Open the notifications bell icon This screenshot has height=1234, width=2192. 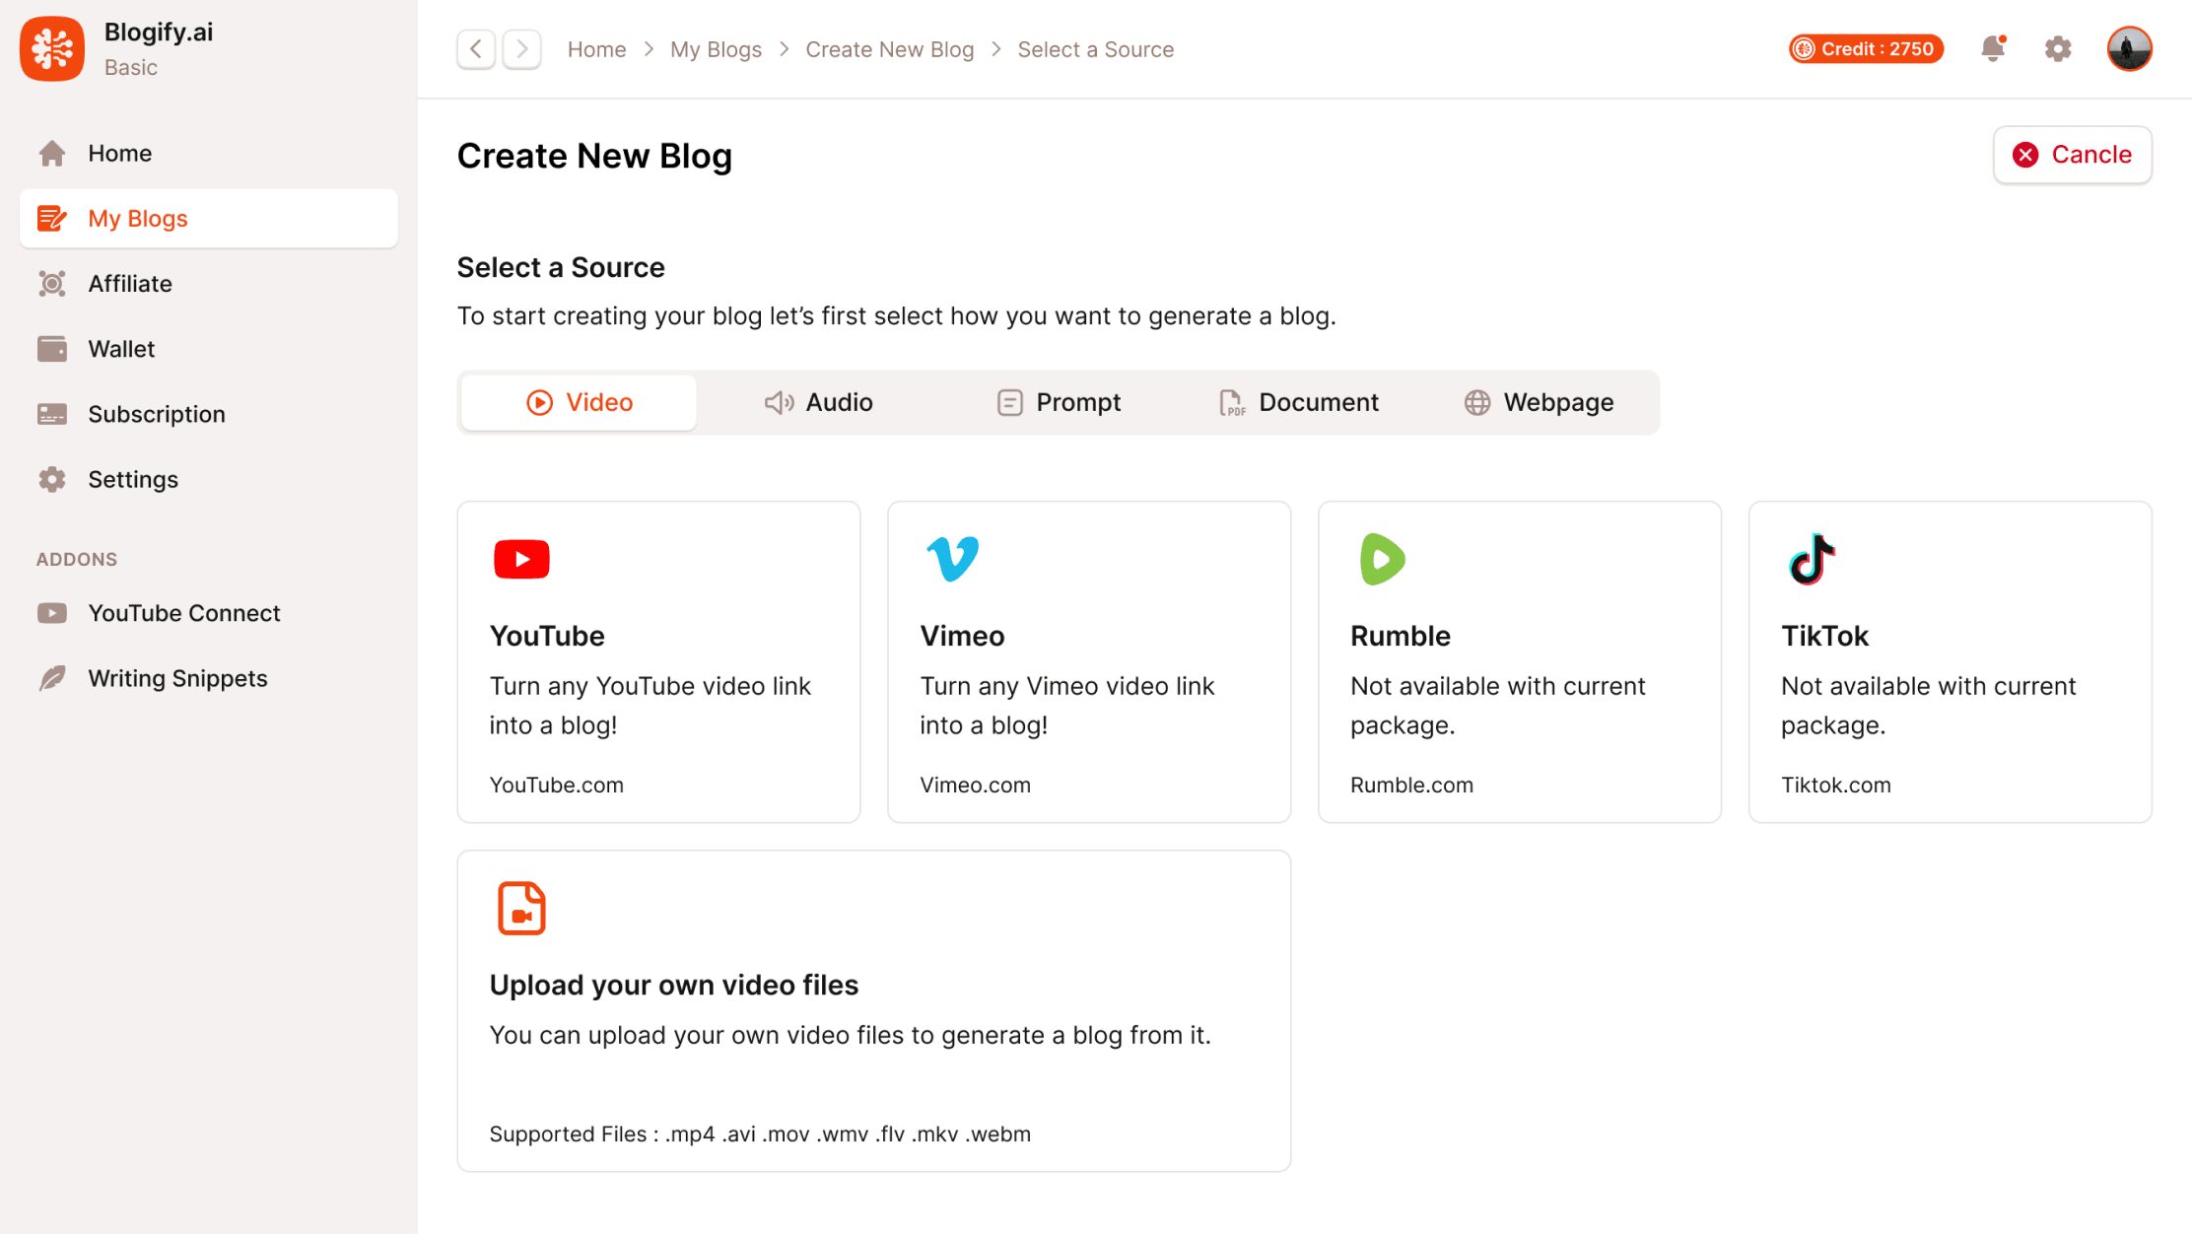pyautogui.click(x=1993, y=48)
